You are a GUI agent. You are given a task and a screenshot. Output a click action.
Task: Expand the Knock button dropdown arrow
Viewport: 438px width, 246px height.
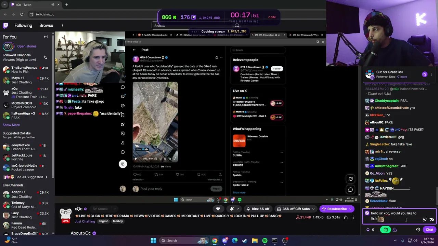(115, 209)
